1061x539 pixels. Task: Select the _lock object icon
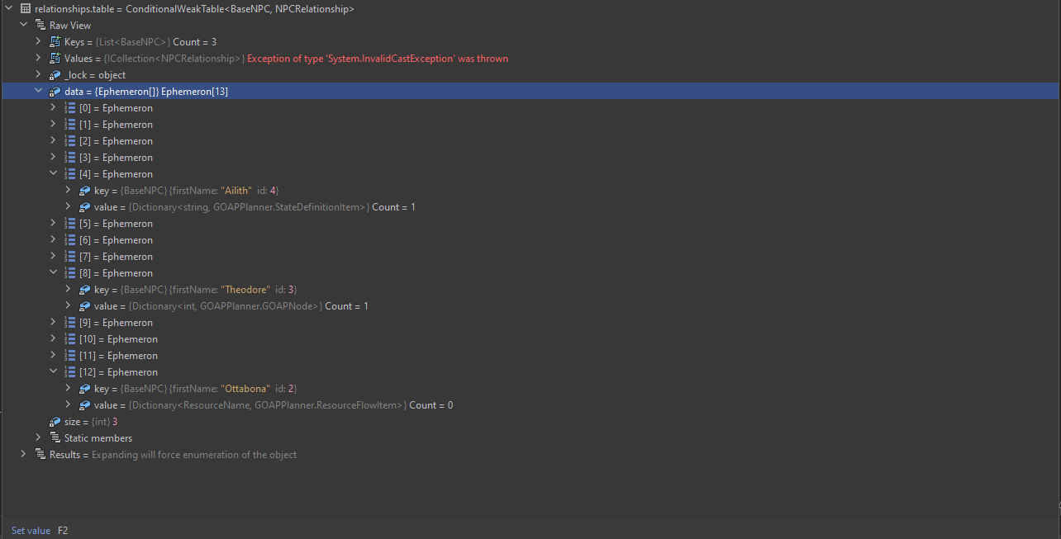click(x=54, y=74)
